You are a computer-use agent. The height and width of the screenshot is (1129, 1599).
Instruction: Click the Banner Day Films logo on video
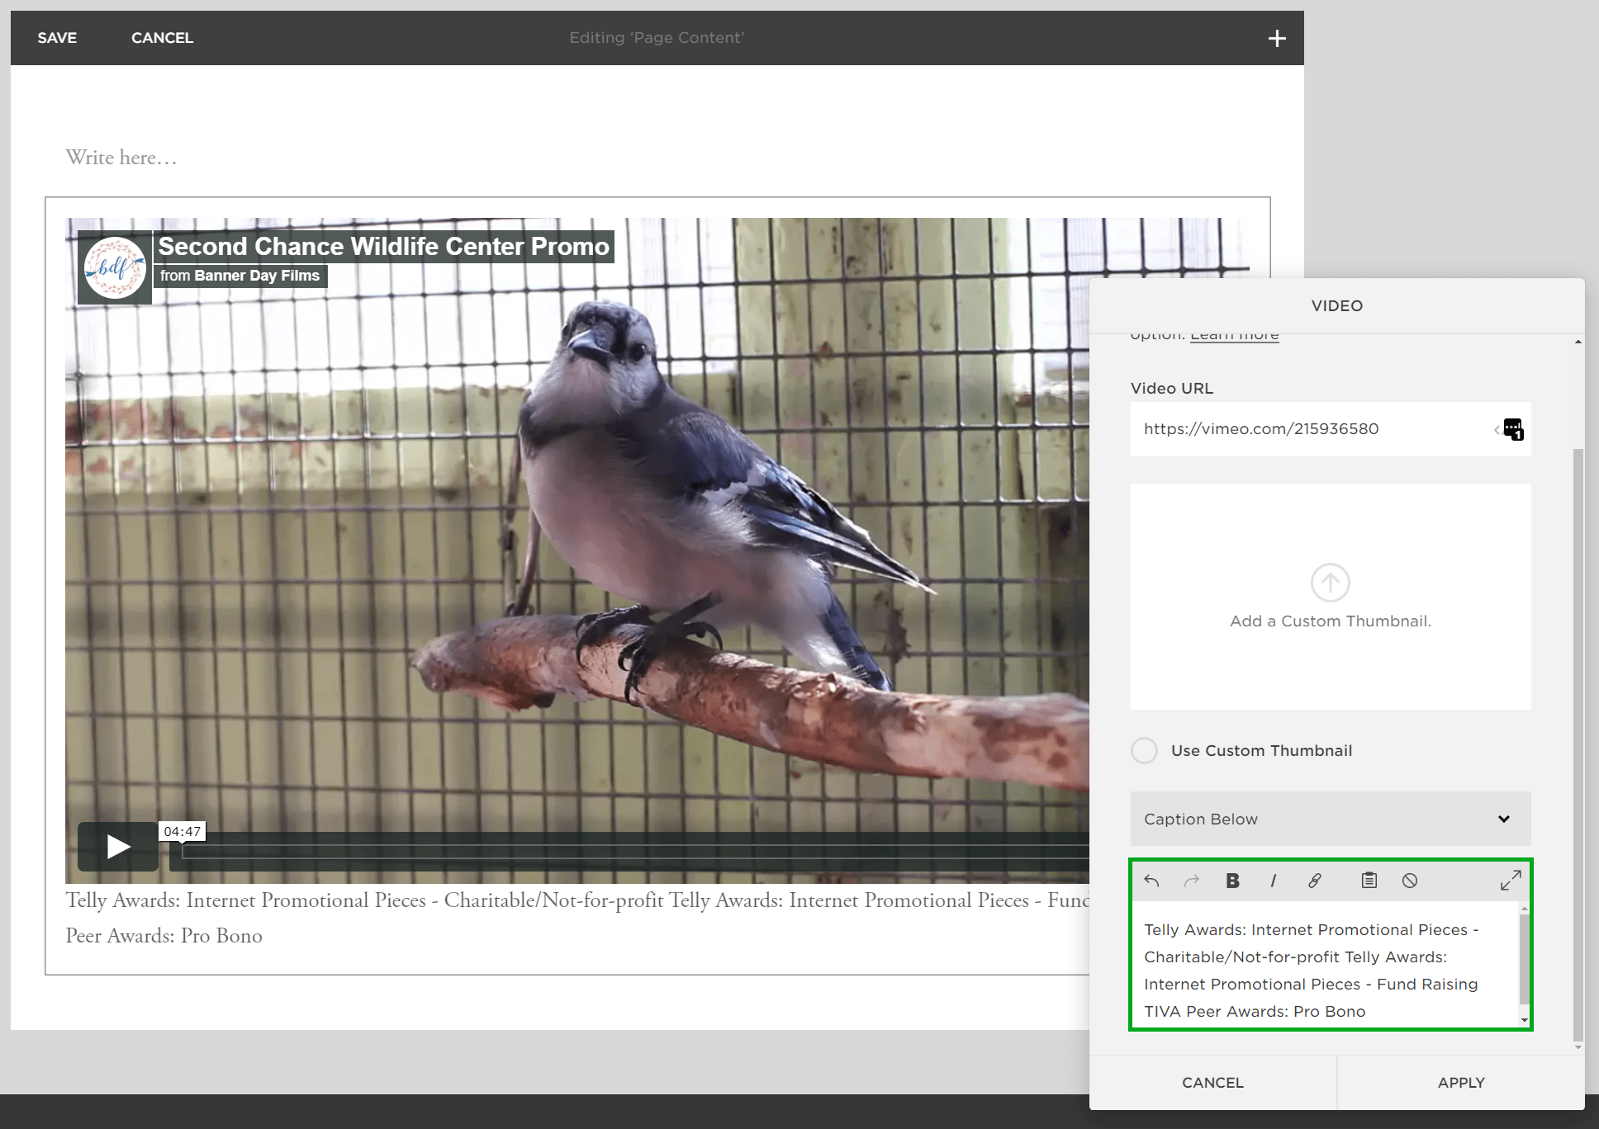click(115, 267)
